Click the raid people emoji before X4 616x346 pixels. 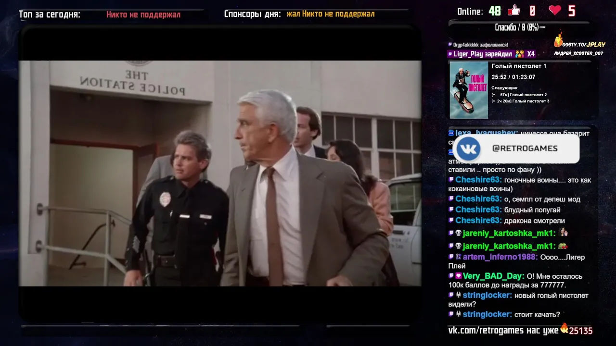(519, 54)
